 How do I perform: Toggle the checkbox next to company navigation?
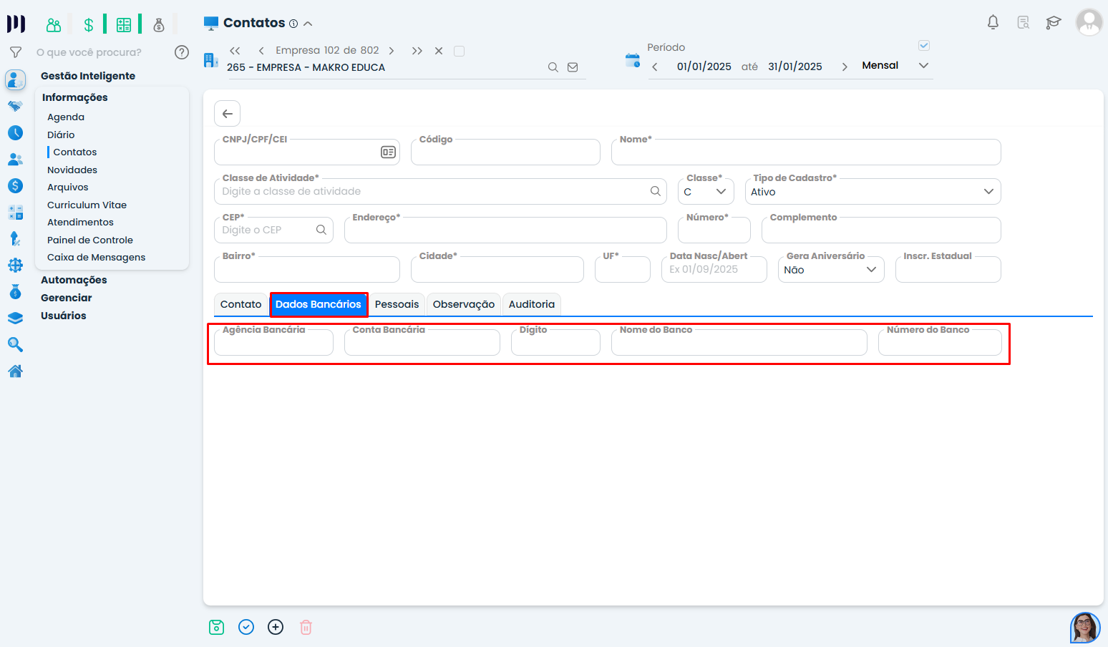460,51
